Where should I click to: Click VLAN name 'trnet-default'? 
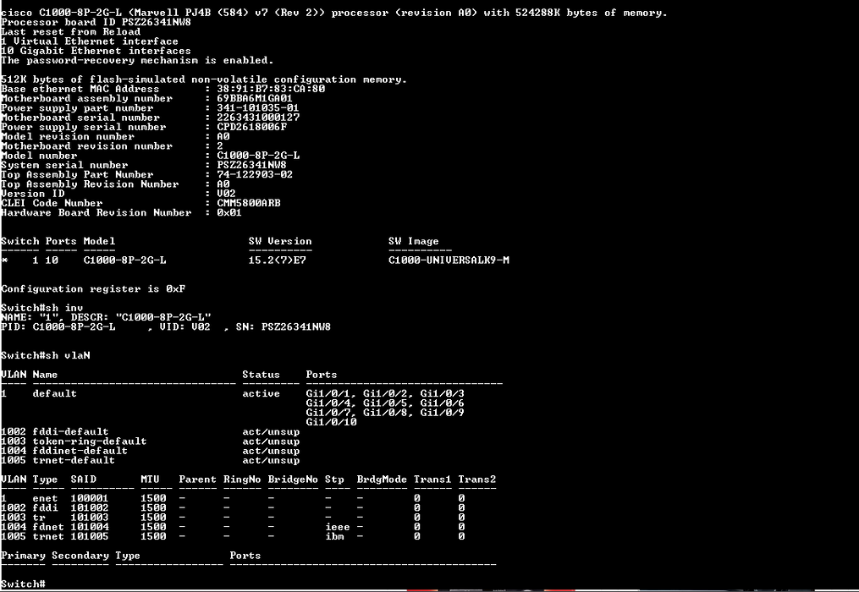74,461
